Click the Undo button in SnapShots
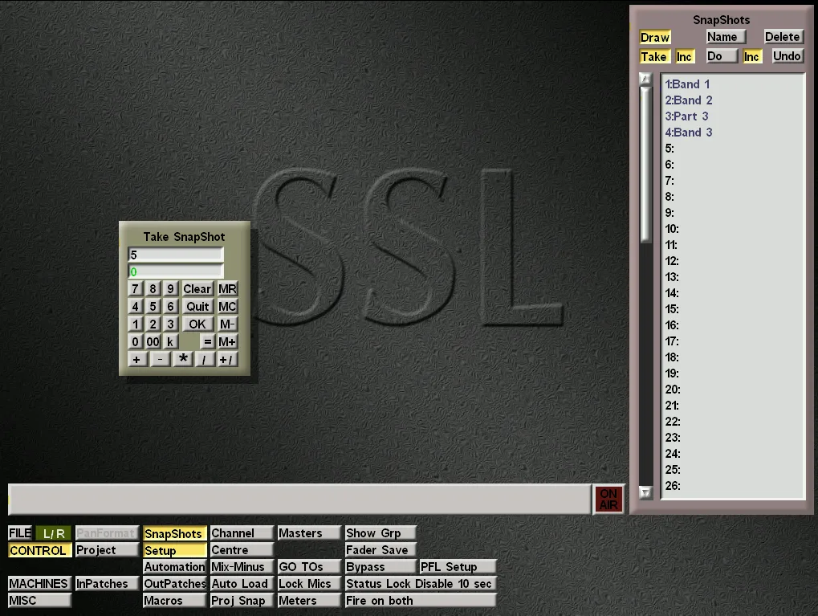The height and width of the screenshot is (616, 818). (787, 56)
